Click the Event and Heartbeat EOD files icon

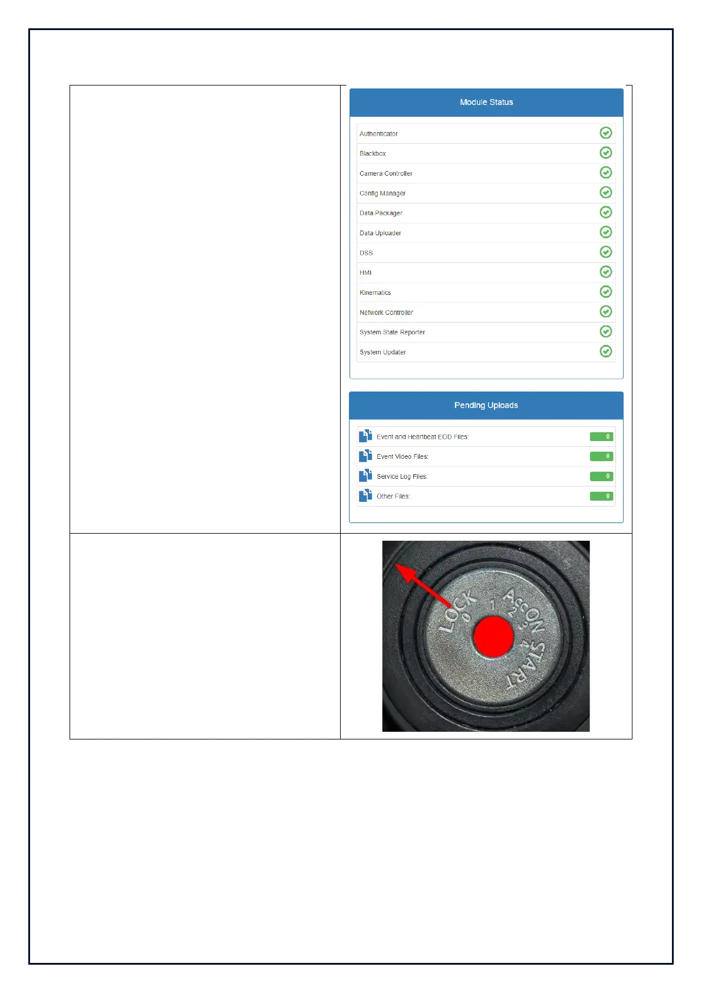(x=365, y=436)
